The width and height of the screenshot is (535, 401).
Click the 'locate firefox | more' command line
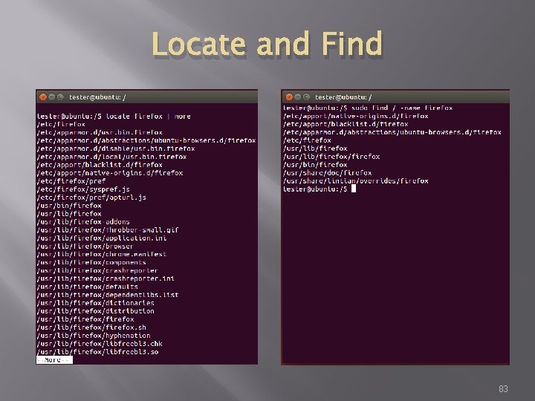[x=149, y=117]
